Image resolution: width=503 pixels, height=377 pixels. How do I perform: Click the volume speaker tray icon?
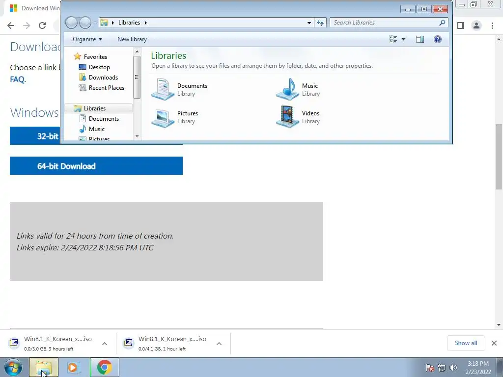coord(453,368)
